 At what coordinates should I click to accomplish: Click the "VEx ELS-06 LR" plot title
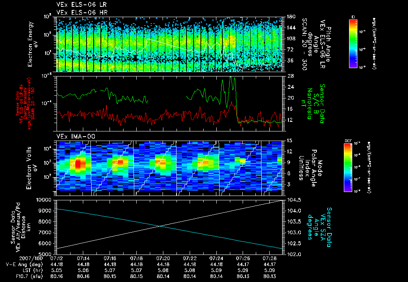click(x=81, y=5)
